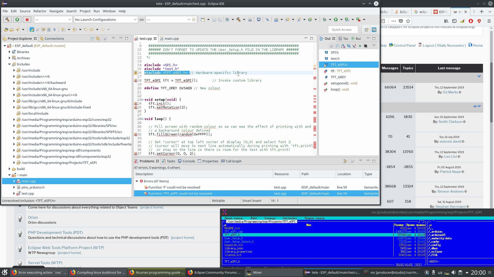Toggle Hide Inactive Elements hash icon in Outline
This screenshot has height=277, width=494.
[366, 46]
